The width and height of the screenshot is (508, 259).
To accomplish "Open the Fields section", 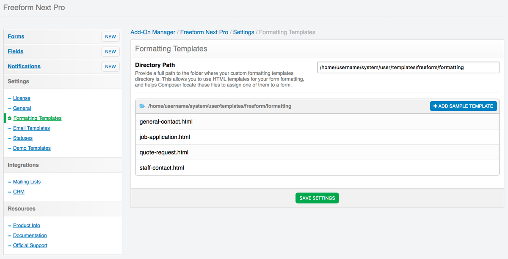I will coord(16,51).
